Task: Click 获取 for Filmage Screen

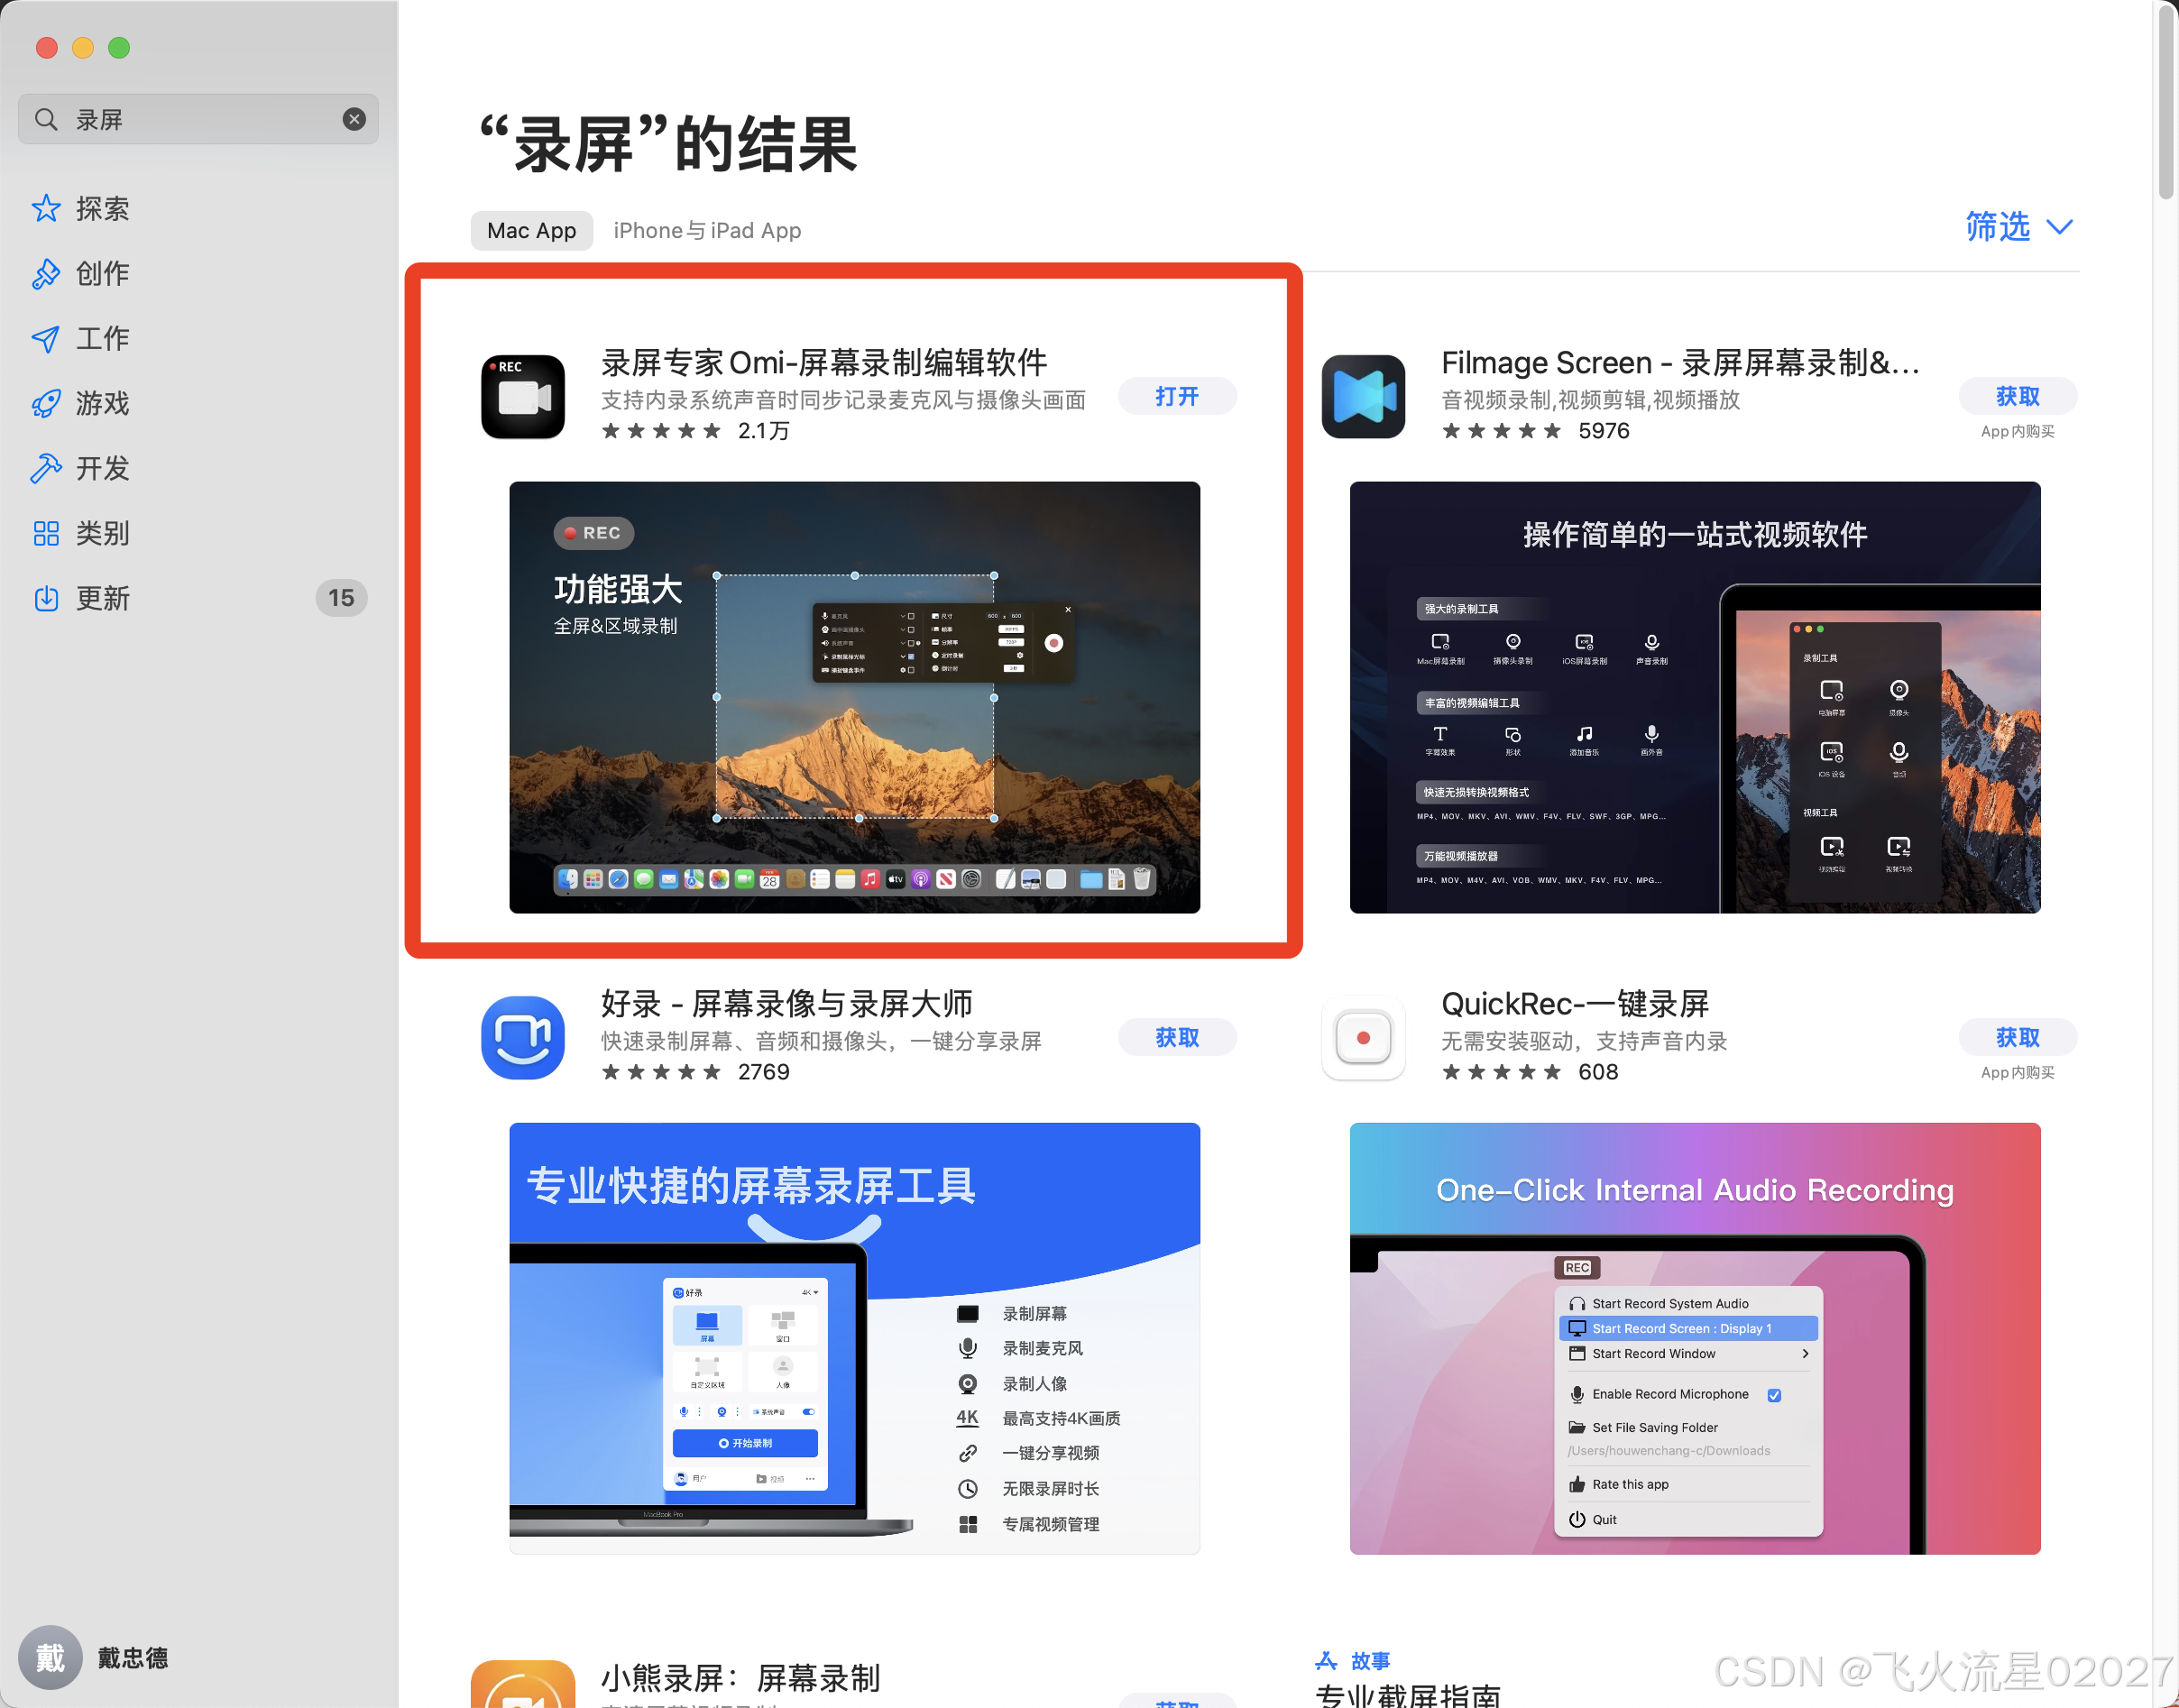Action: point(2016,396)
